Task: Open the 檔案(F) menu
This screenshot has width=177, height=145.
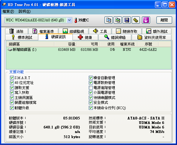Action: point(8,11)
